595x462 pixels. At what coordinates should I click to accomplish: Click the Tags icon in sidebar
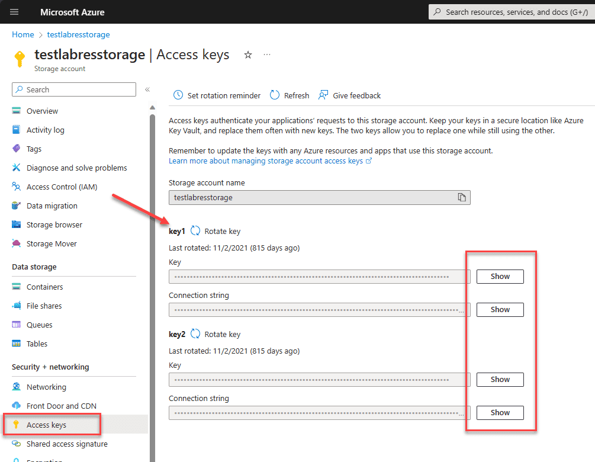pyautogui.click(x=17, y=149)
